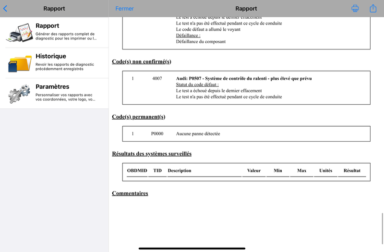Select the Code(s) non confirmé(s) heading
This screenshot has height=252, width=384.
tap(142, 61)
